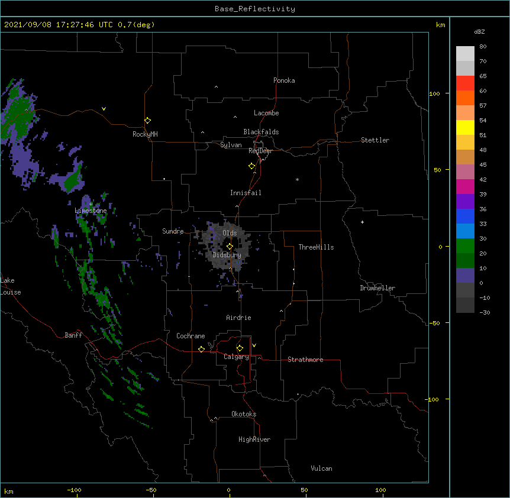Click the Base_Reflectivity title text

(x=255, y=9)
